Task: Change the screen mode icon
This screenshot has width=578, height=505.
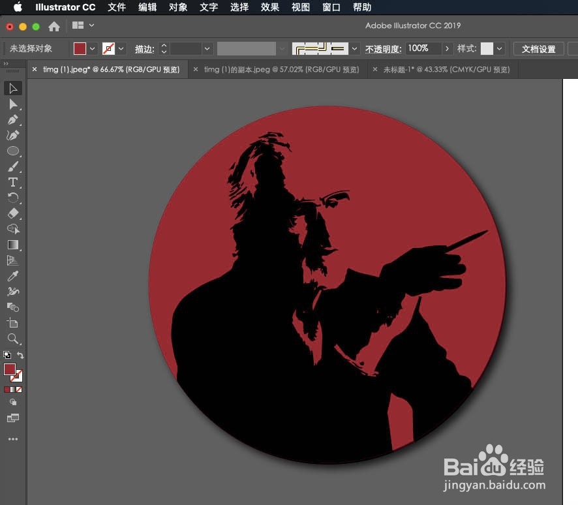Action: point(13,418)
